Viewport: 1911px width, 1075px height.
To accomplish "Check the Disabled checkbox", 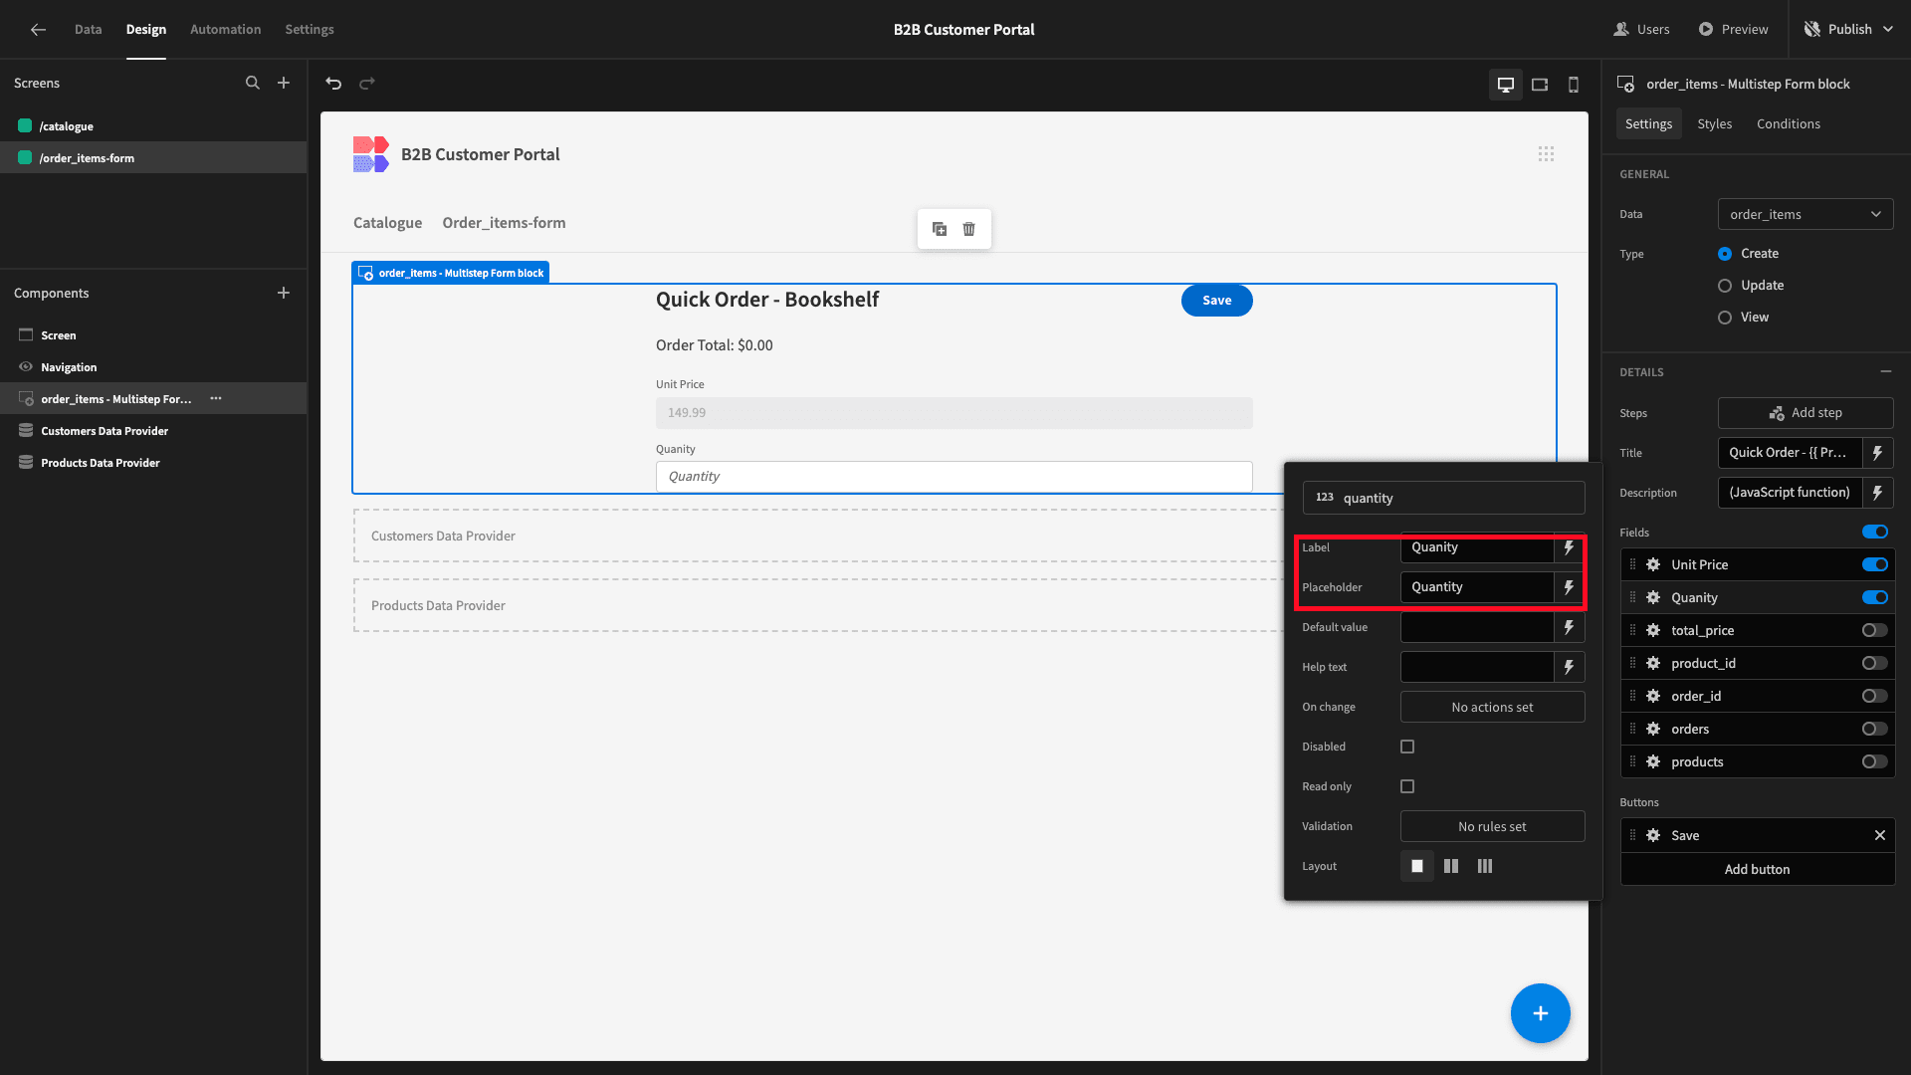I will (1407, 747).
